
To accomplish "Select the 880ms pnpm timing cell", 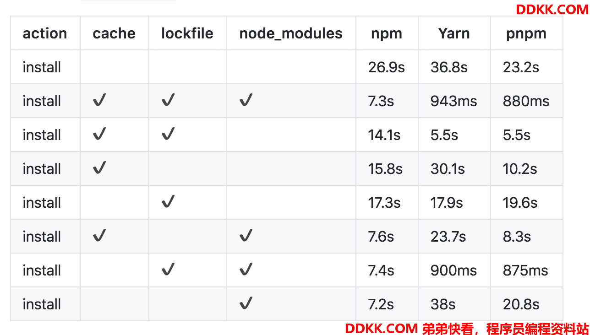I will coord(526,101).
